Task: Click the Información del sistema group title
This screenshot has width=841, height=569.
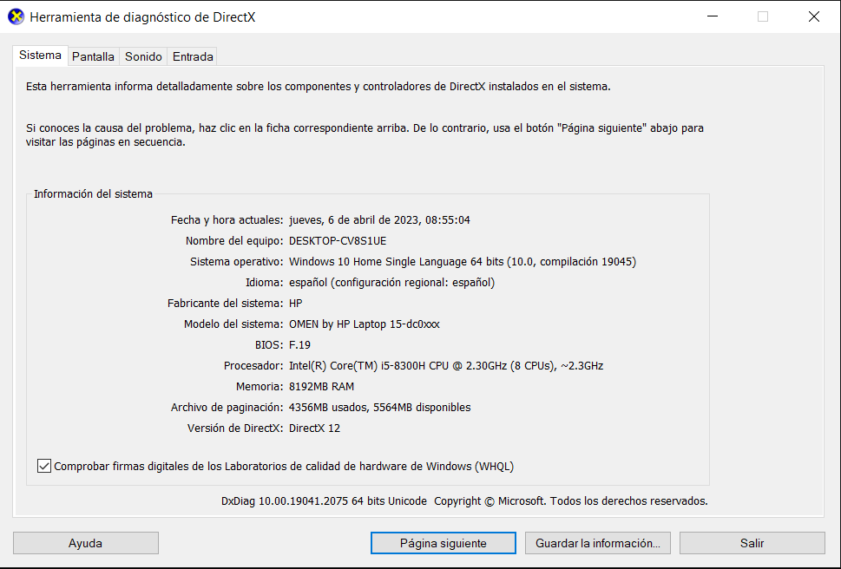Action: coord(94,194)
